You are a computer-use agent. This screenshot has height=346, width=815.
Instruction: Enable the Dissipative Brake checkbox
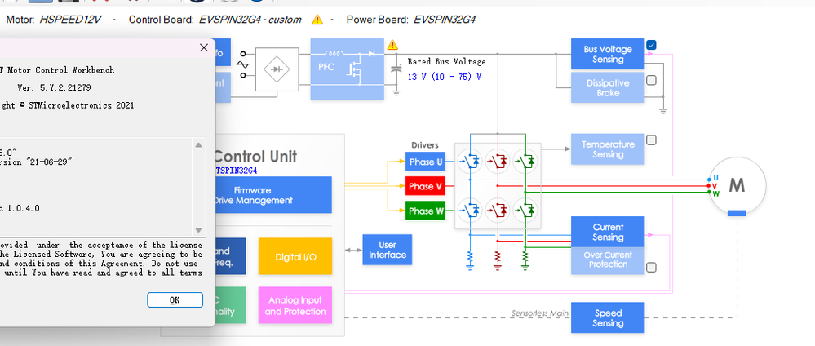pos(651,80)
